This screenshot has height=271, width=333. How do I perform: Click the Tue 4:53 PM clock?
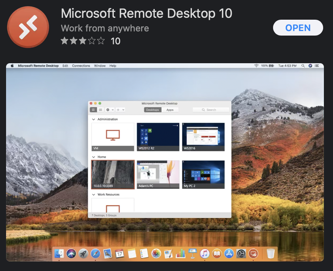point(287,66)
